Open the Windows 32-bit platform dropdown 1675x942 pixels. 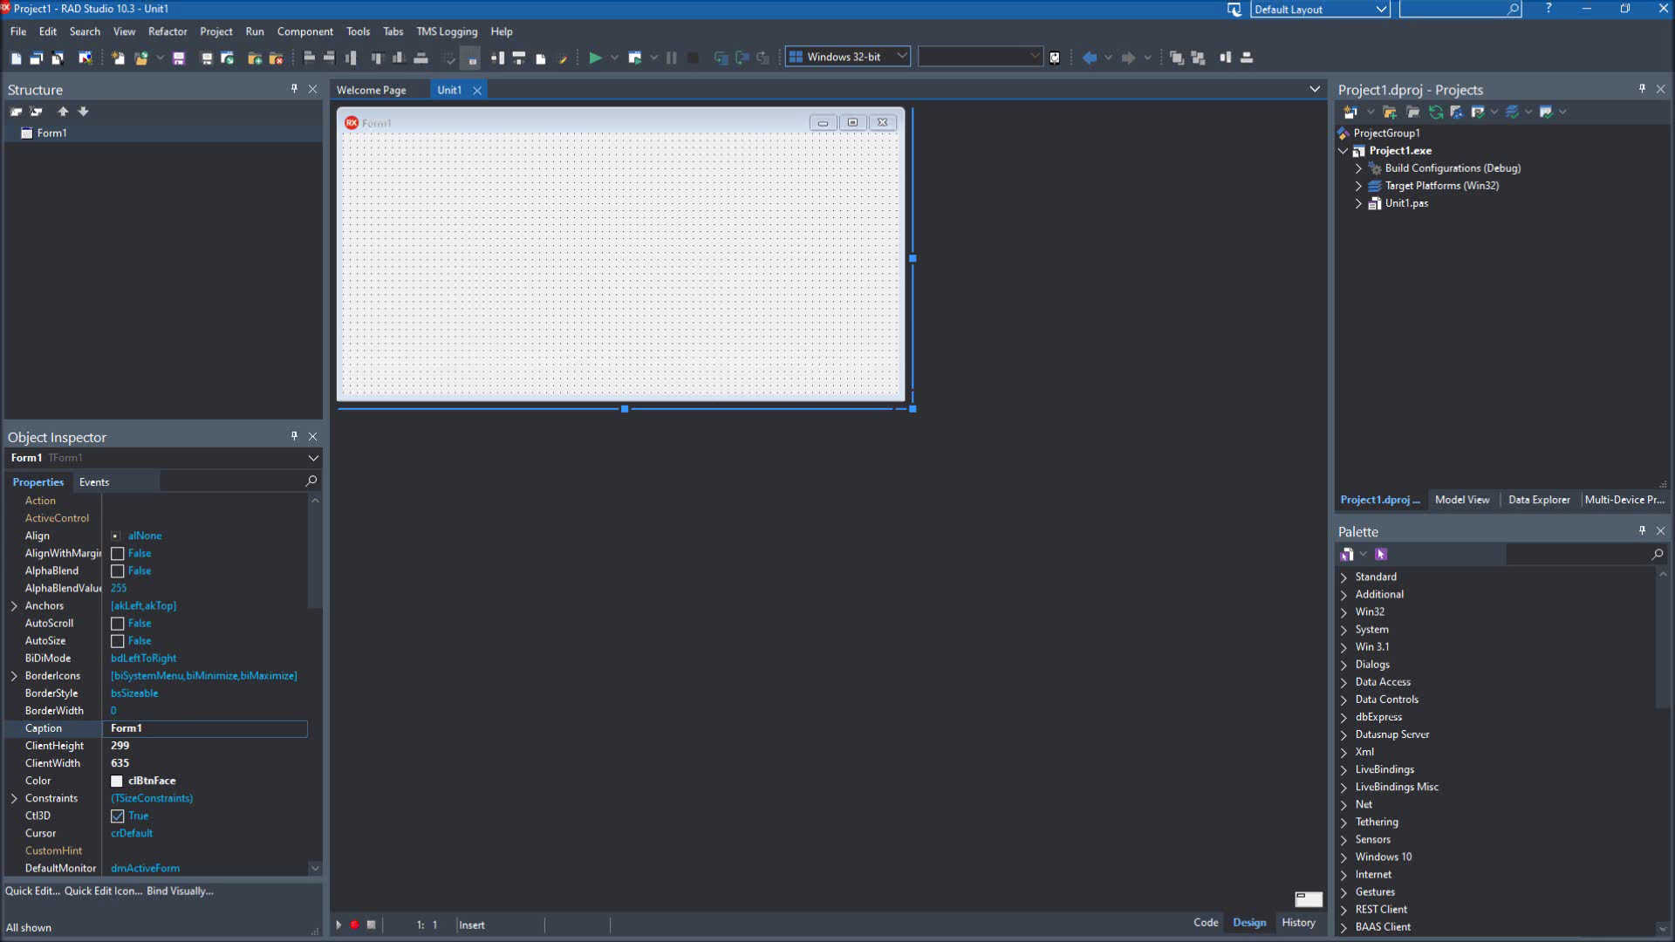pos(902,57)
